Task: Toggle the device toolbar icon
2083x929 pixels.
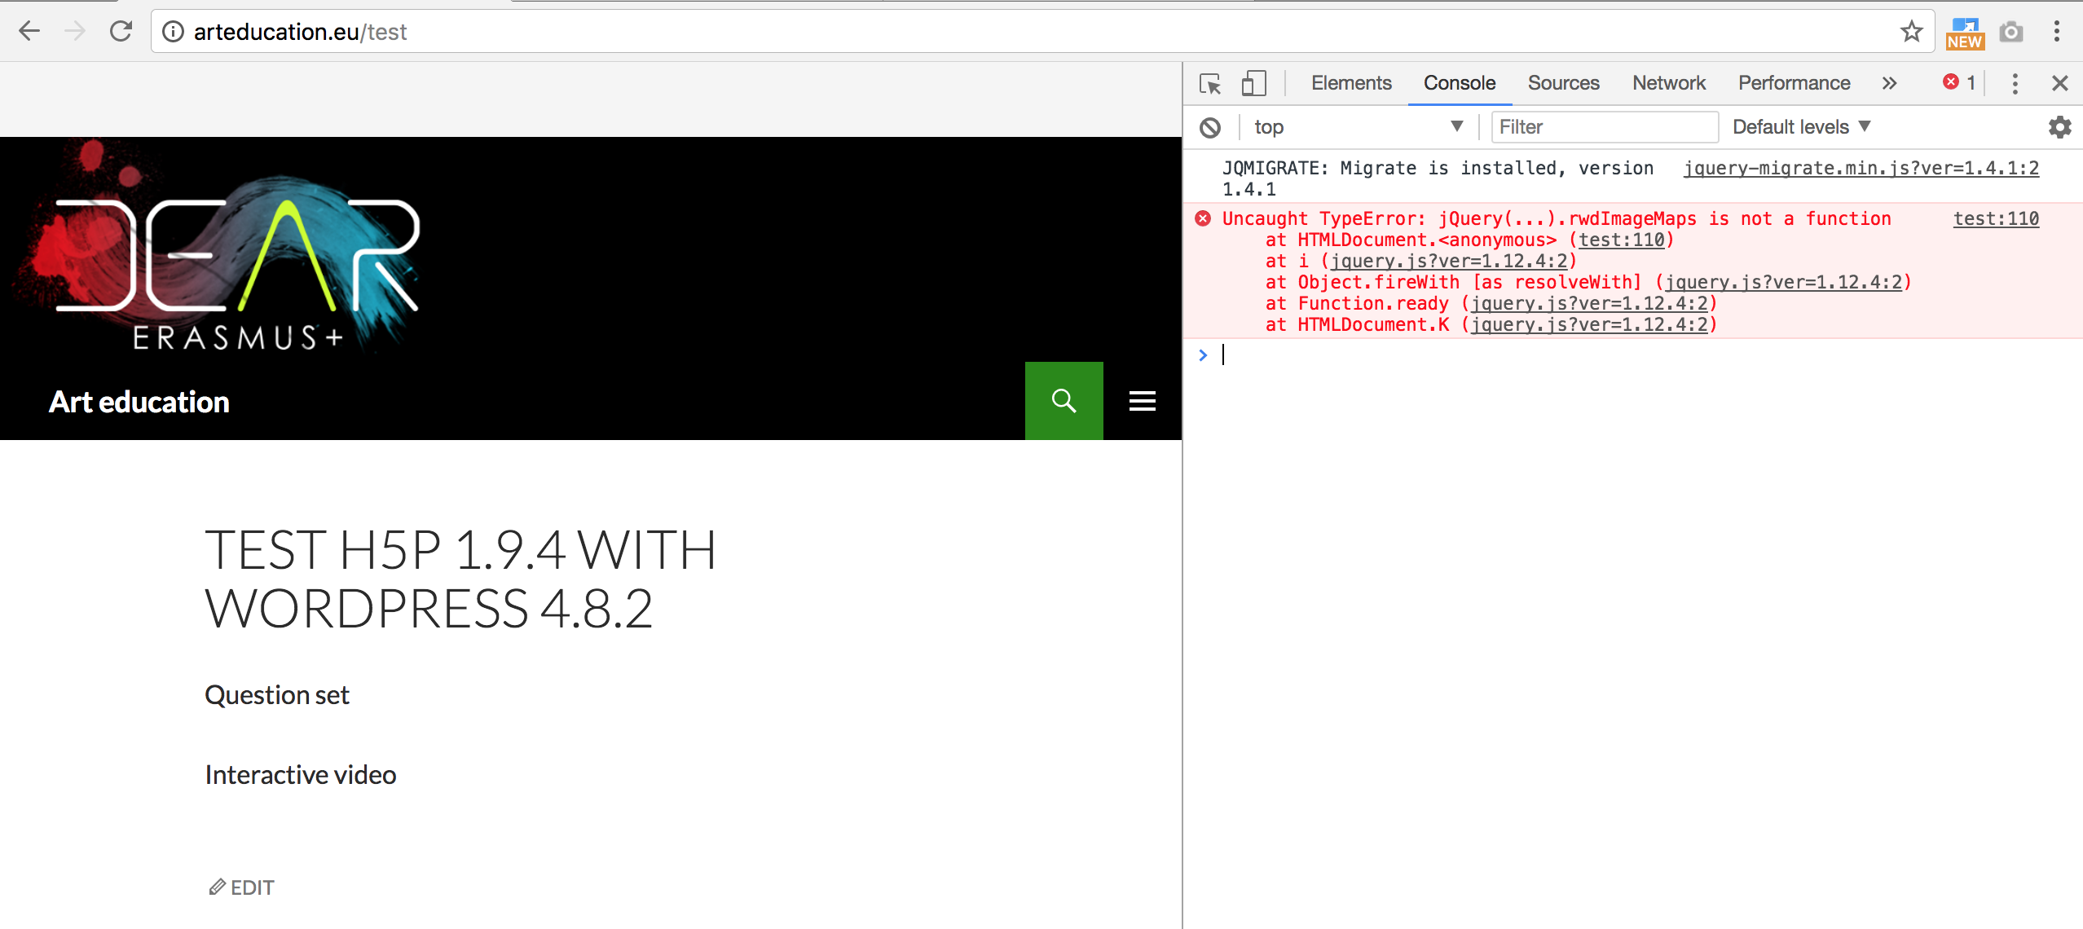Action: (x=1253, y=83)
